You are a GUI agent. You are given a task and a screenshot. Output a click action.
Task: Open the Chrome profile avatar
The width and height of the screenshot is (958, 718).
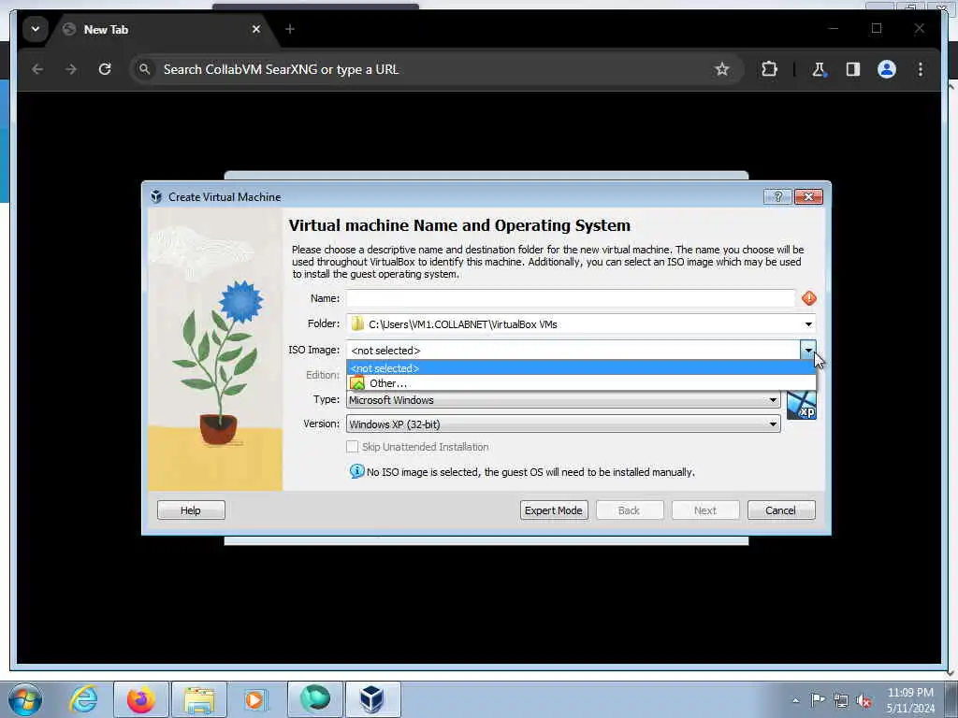click(x=887, y=69)
